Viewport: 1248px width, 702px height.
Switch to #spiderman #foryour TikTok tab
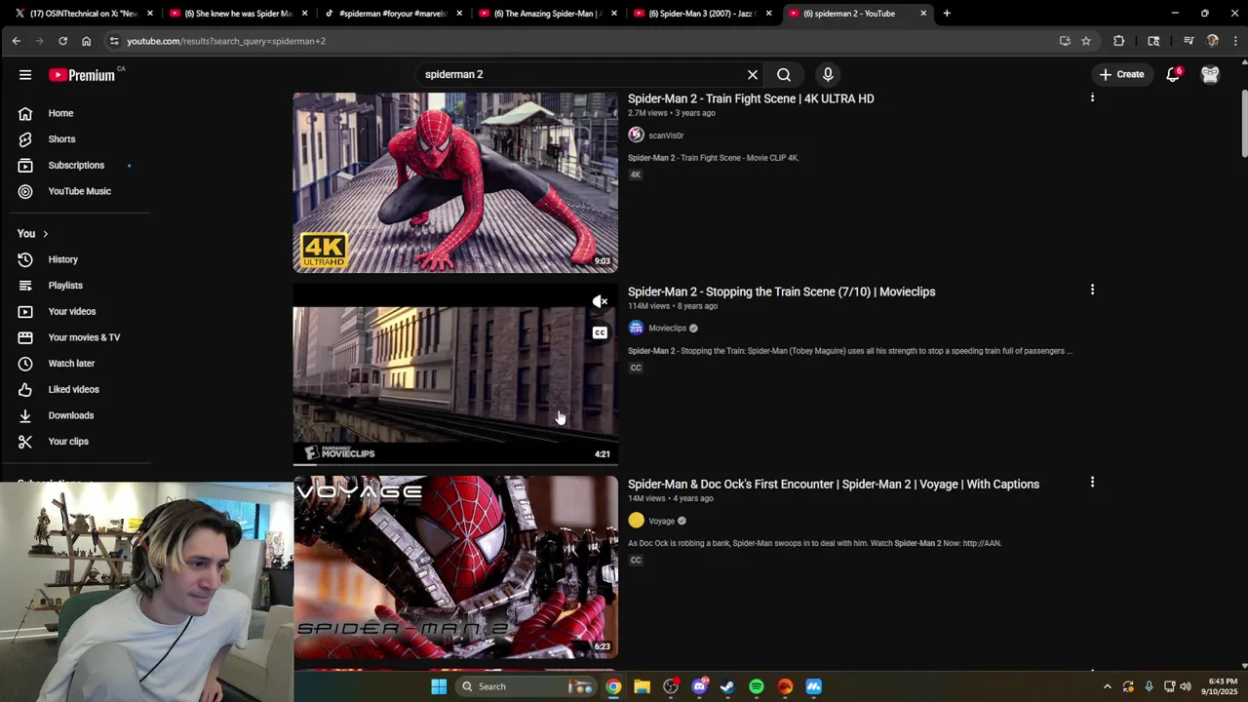(393, 14)
